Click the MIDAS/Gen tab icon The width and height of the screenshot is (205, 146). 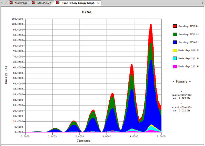tap(34, 3)
